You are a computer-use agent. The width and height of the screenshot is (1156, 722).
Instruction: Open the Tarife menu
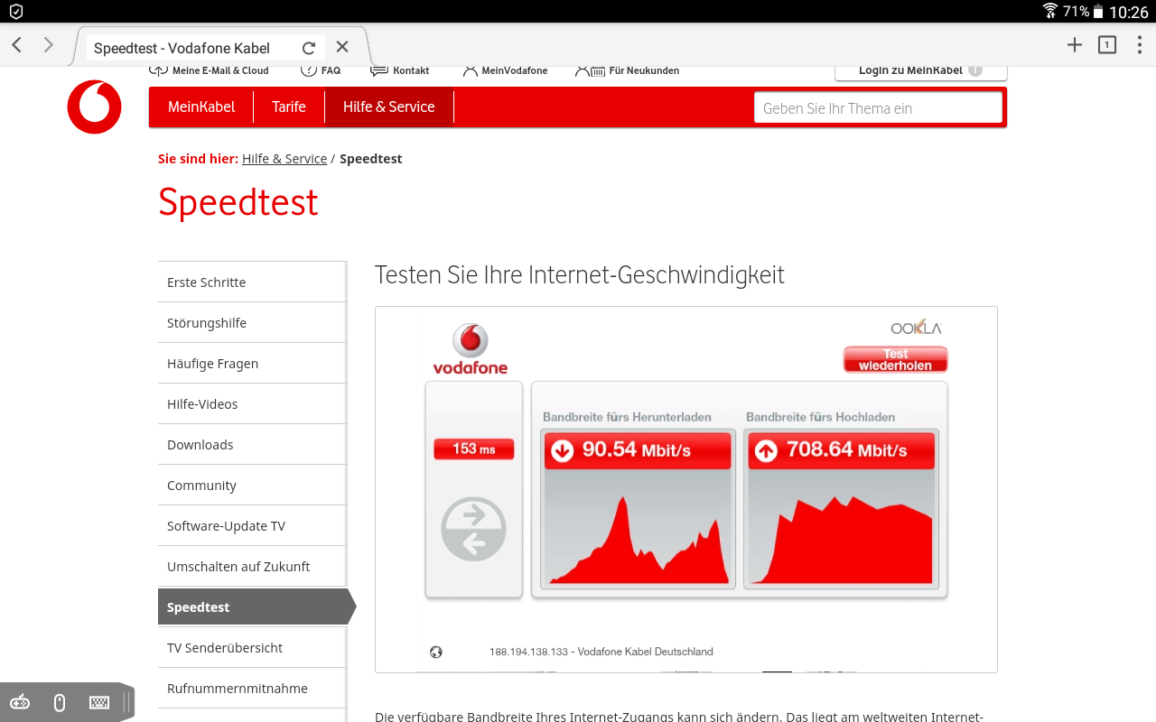click(289, 106)
